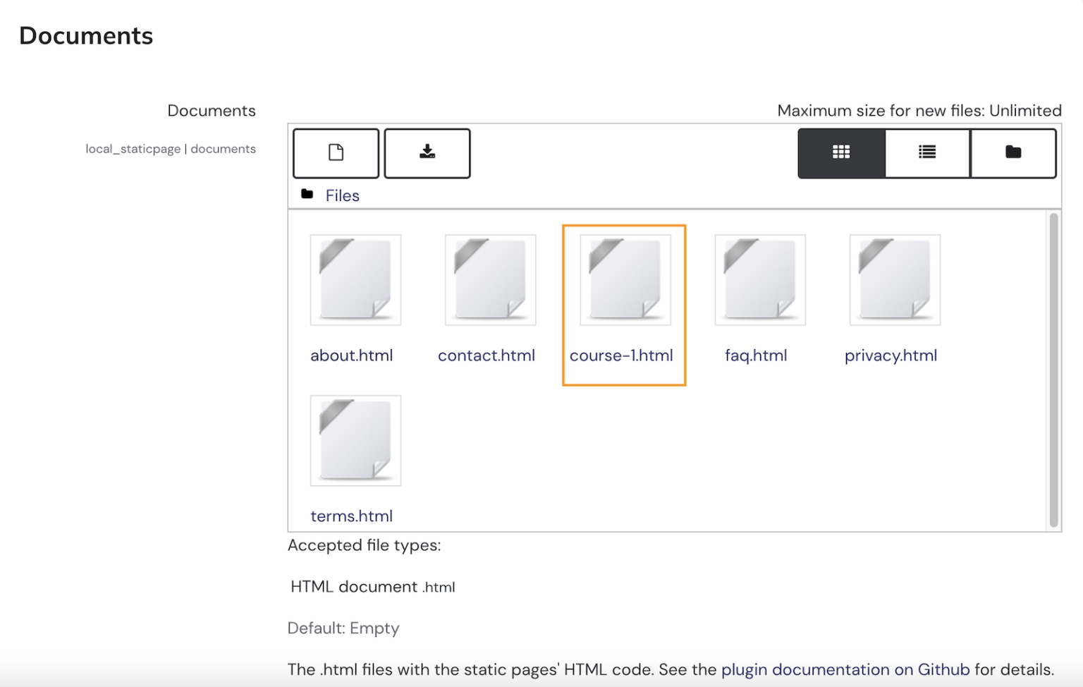Open the terms.html file thumbnail
1083x687 pixels.
click(x=355, y=440)
